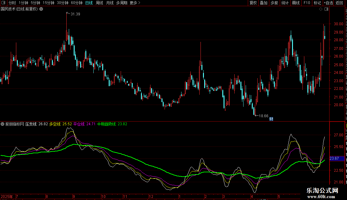Click month 4 on the time axis
This screenshot has width=347, height=200.
click(252, 196)
